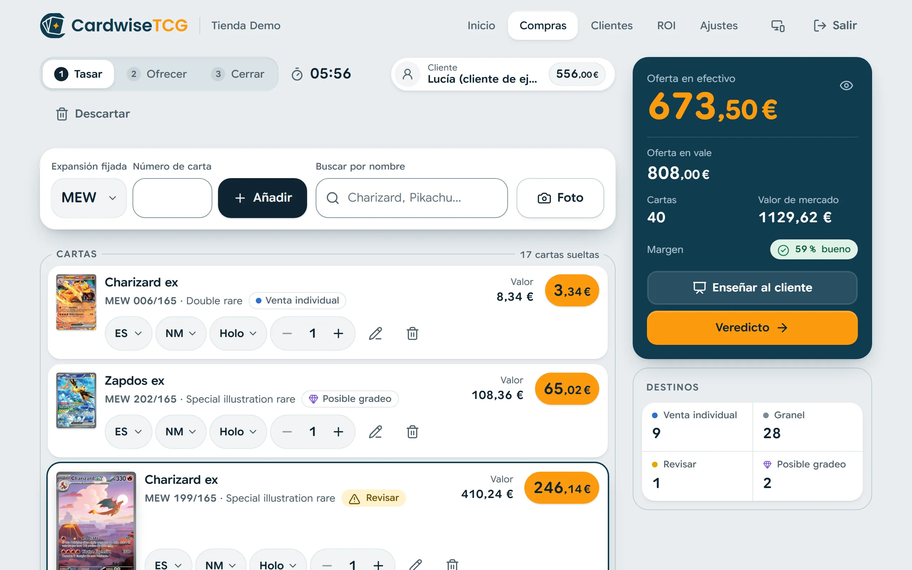Open the Clientes tab
912x570 pixels.
point(611,25)
